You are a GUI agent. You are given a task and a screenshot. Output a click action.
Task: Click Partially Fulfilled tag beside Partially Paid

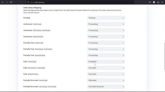(x=44, y=49)
